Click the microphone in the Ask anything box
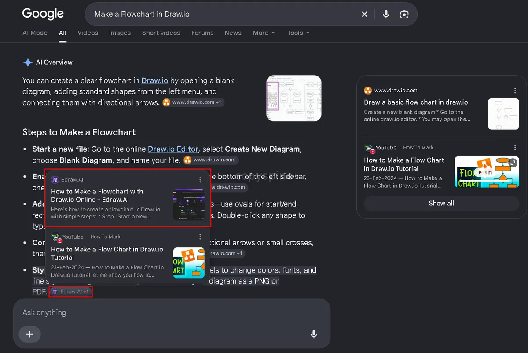528x353 pixels. (314, 334)
